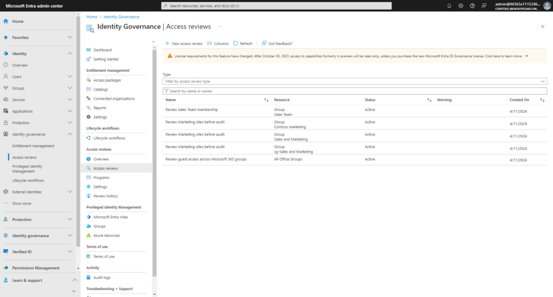
Task: Focus the Search by name or owner field
Action: click(355, 91)
